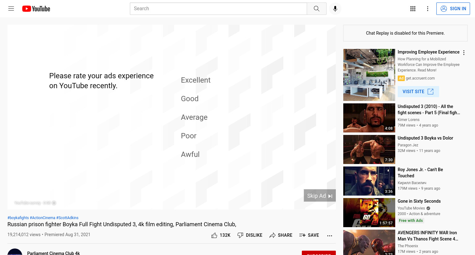Rate the ads experience as Awful

pos(190,154)
